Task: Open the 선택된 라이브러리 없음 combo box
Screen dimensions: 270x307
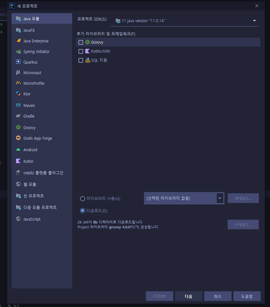Action: (184, 198)
